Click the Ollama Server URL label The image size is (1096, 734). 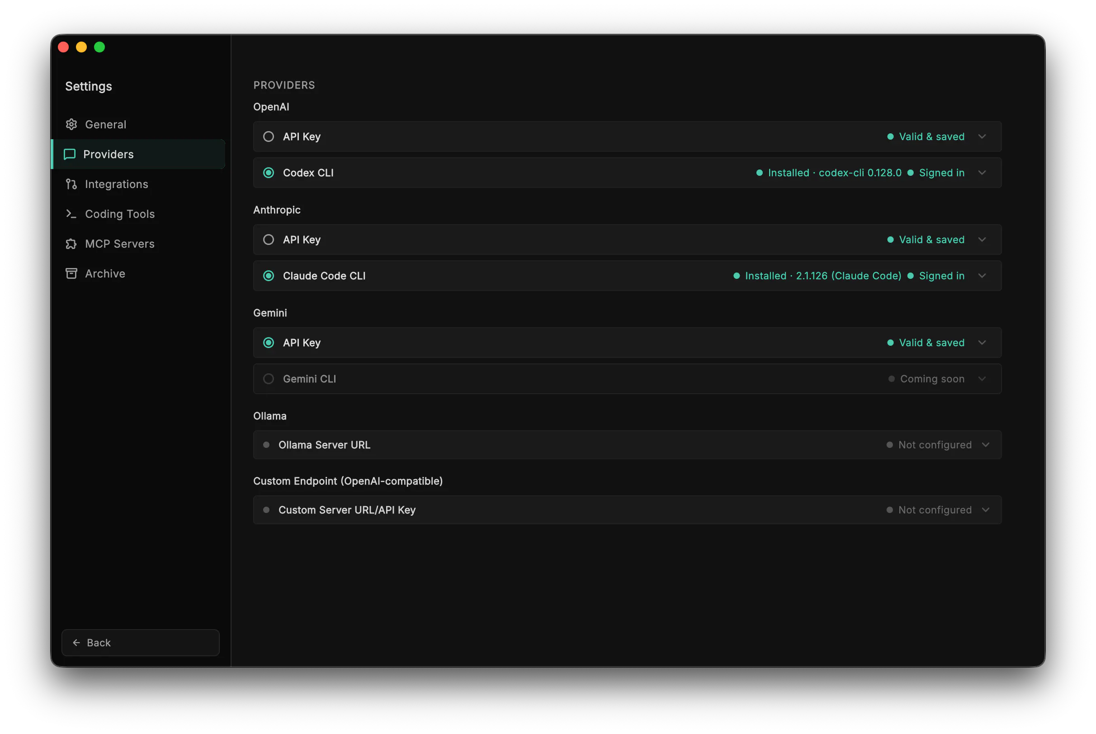pos(325,445)
